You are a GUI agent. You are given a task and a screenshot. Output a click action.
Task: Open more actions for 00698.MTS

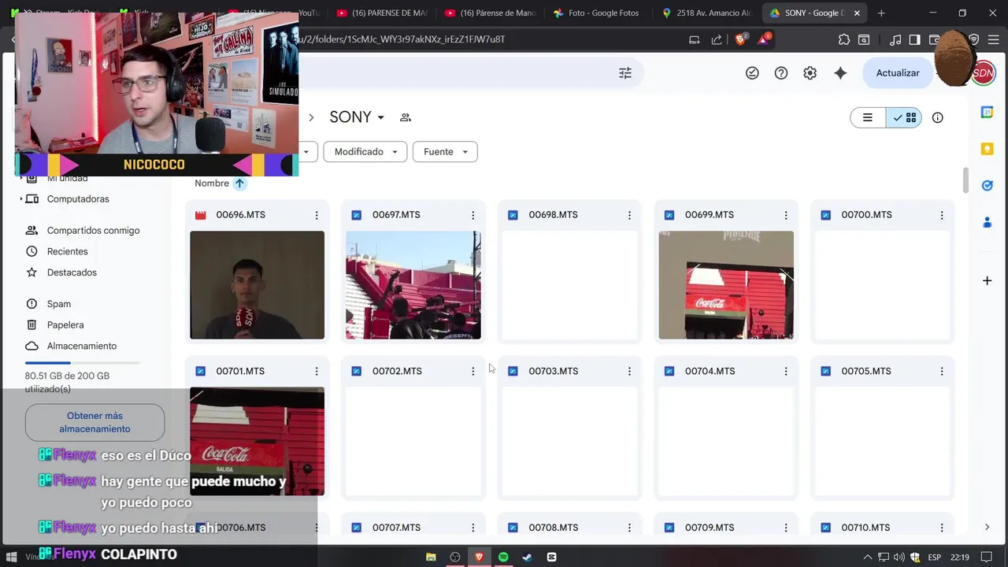click(629, 215)
